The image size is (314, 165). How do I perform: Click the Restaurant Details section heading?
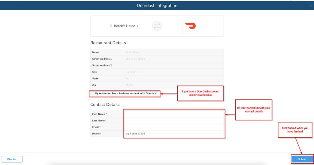[108, 43]
